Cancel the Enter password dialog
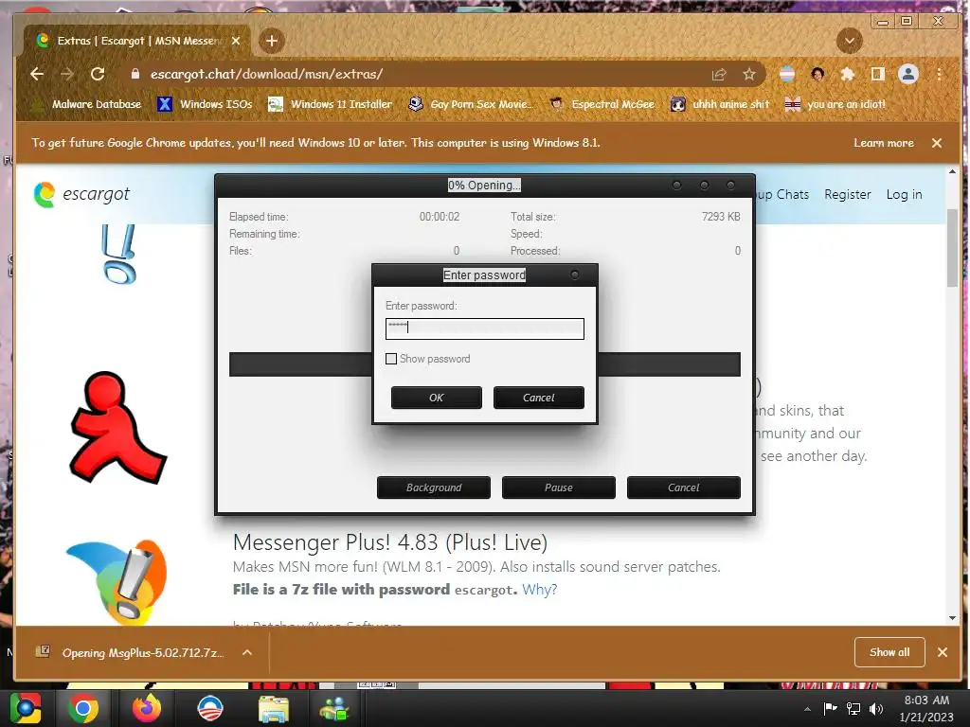The image size is (970, 727). (x=538, y=398)
